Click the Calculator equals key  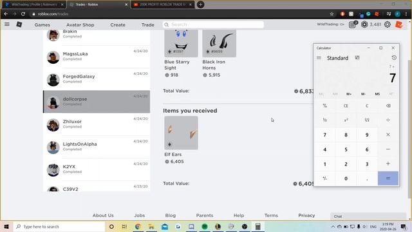click(x=388, y=179)
